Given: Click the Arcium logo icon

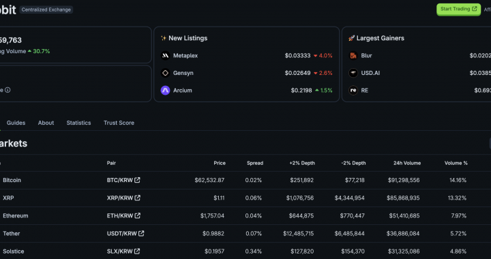Looking at the screenshot, I should tap(165, 91).
